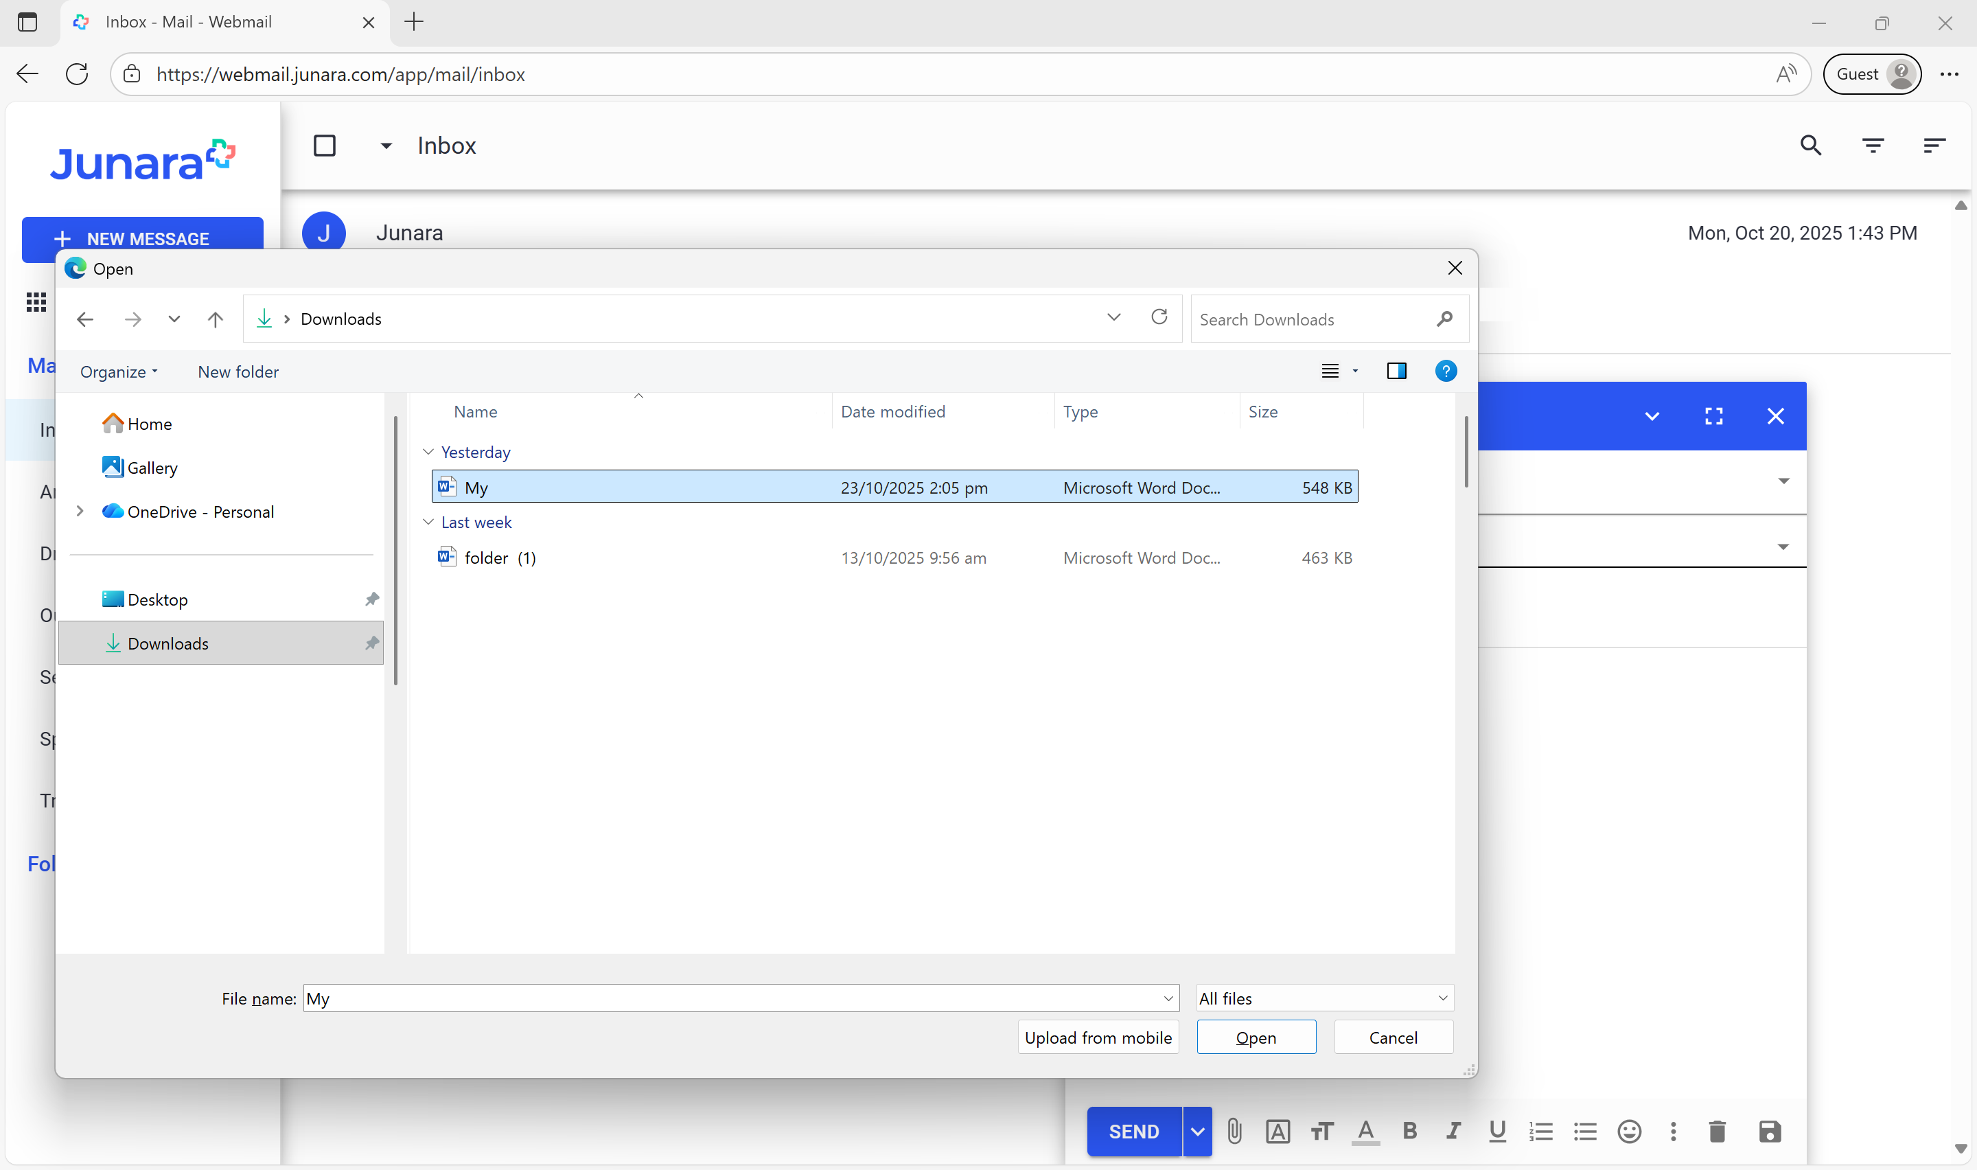Open the File name dropdown arrow

tap(1168, 998)
